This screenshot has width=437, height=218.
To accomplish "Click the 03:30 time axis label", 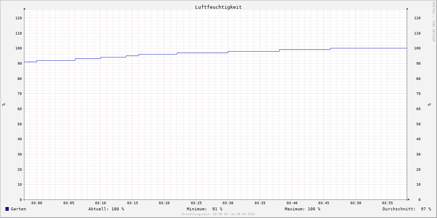I will pyautogui.click(x=228, y=203).
